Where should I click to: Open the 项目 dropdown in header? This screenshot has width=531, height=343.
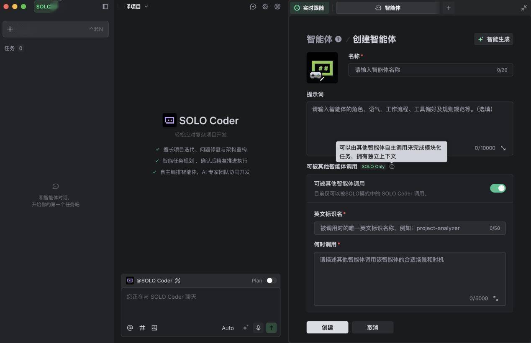137,7
